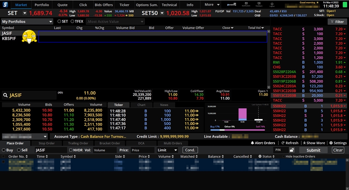Select the Buy radio button
The width and height of the screenshot is (349, 190).
tap(4, 150)
